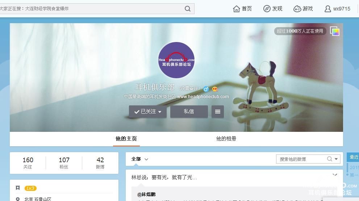Image resolution: width=359 pixels, height=201 pixels.
Task: View the 160 关注 following list
Action: pyautogui.click(x=28, y=163)
